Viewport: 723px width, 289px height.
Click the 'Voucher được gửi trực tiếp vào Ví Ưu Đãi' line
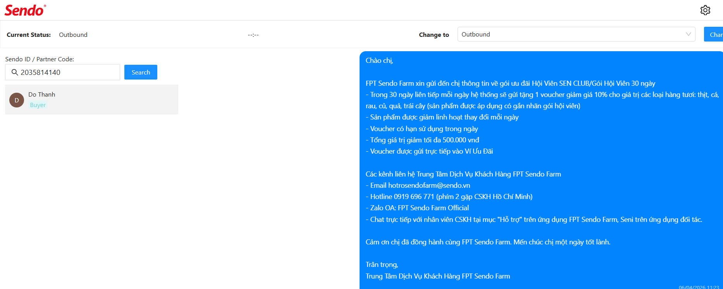[429, 151]
